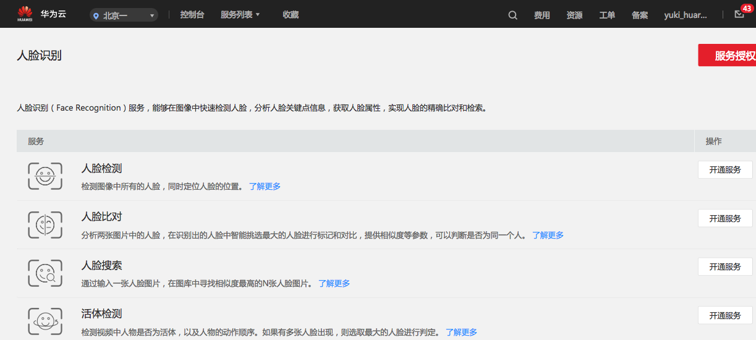The image size is (756, 340).
Task: Click the face detection smiley icon
Action: click(45, 176)
